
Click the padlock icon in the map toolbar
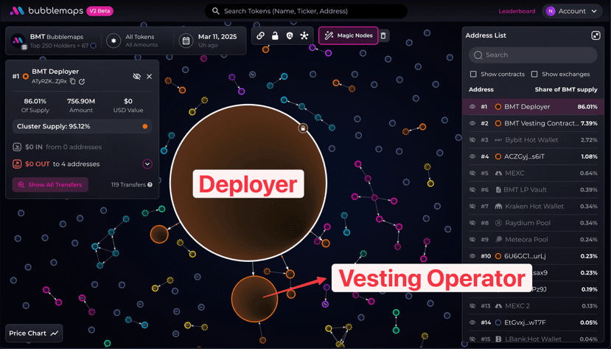[x=275, y=35]
